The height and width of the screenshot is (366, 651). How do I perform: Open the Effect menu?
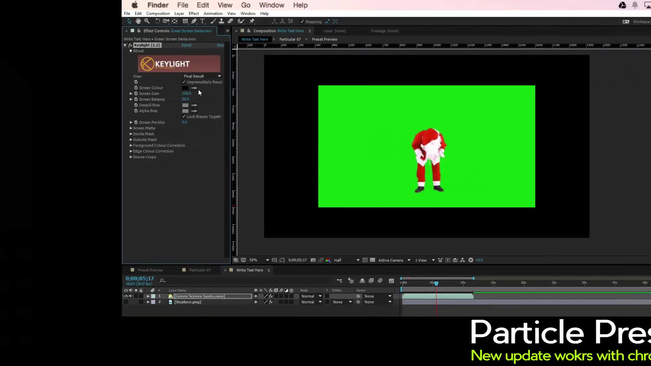(194, 14)
